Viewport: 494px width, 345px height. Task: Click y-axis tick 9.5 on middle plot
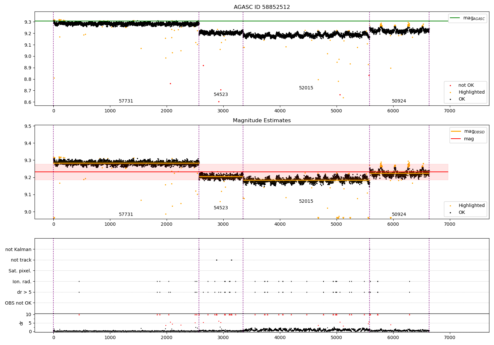click(28, 126)
